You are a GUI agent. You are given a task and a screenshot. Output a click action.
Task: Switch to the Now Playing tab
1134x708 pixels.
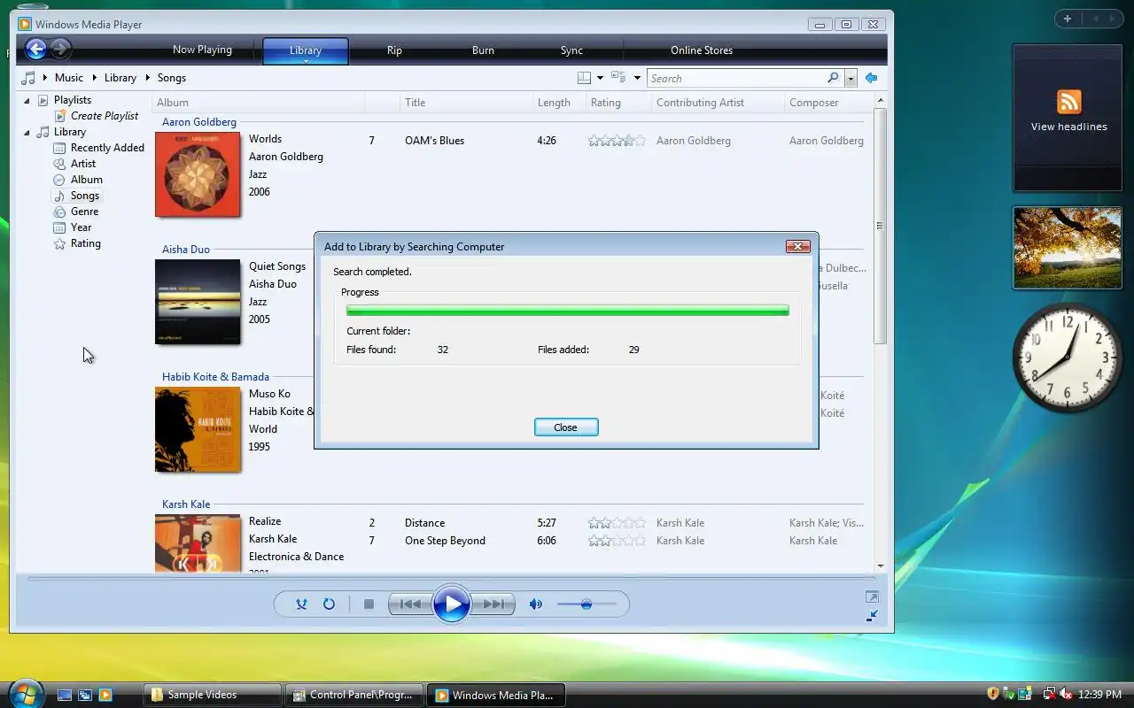click(202, 50)
